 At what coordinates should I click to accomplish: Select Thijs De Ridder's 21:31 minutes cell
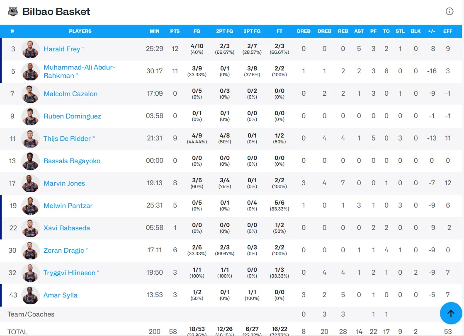155,138
